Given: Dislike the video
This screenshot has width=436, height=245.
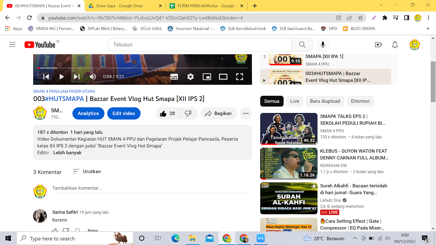Looking at the screenshot, I should (x=188, y=114).
